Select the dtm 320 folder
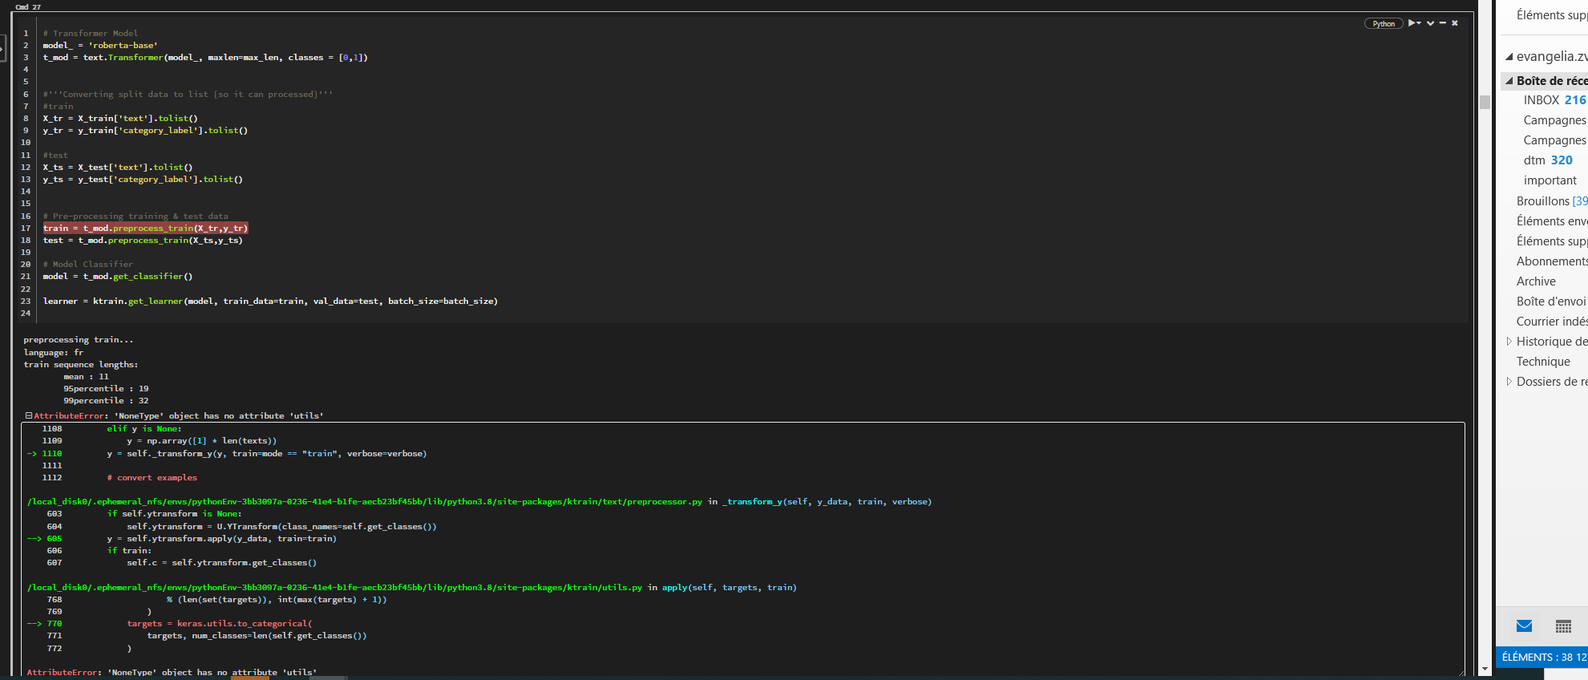Image resolution: width=1588 pixels, height=680 pixels. 1548,160
